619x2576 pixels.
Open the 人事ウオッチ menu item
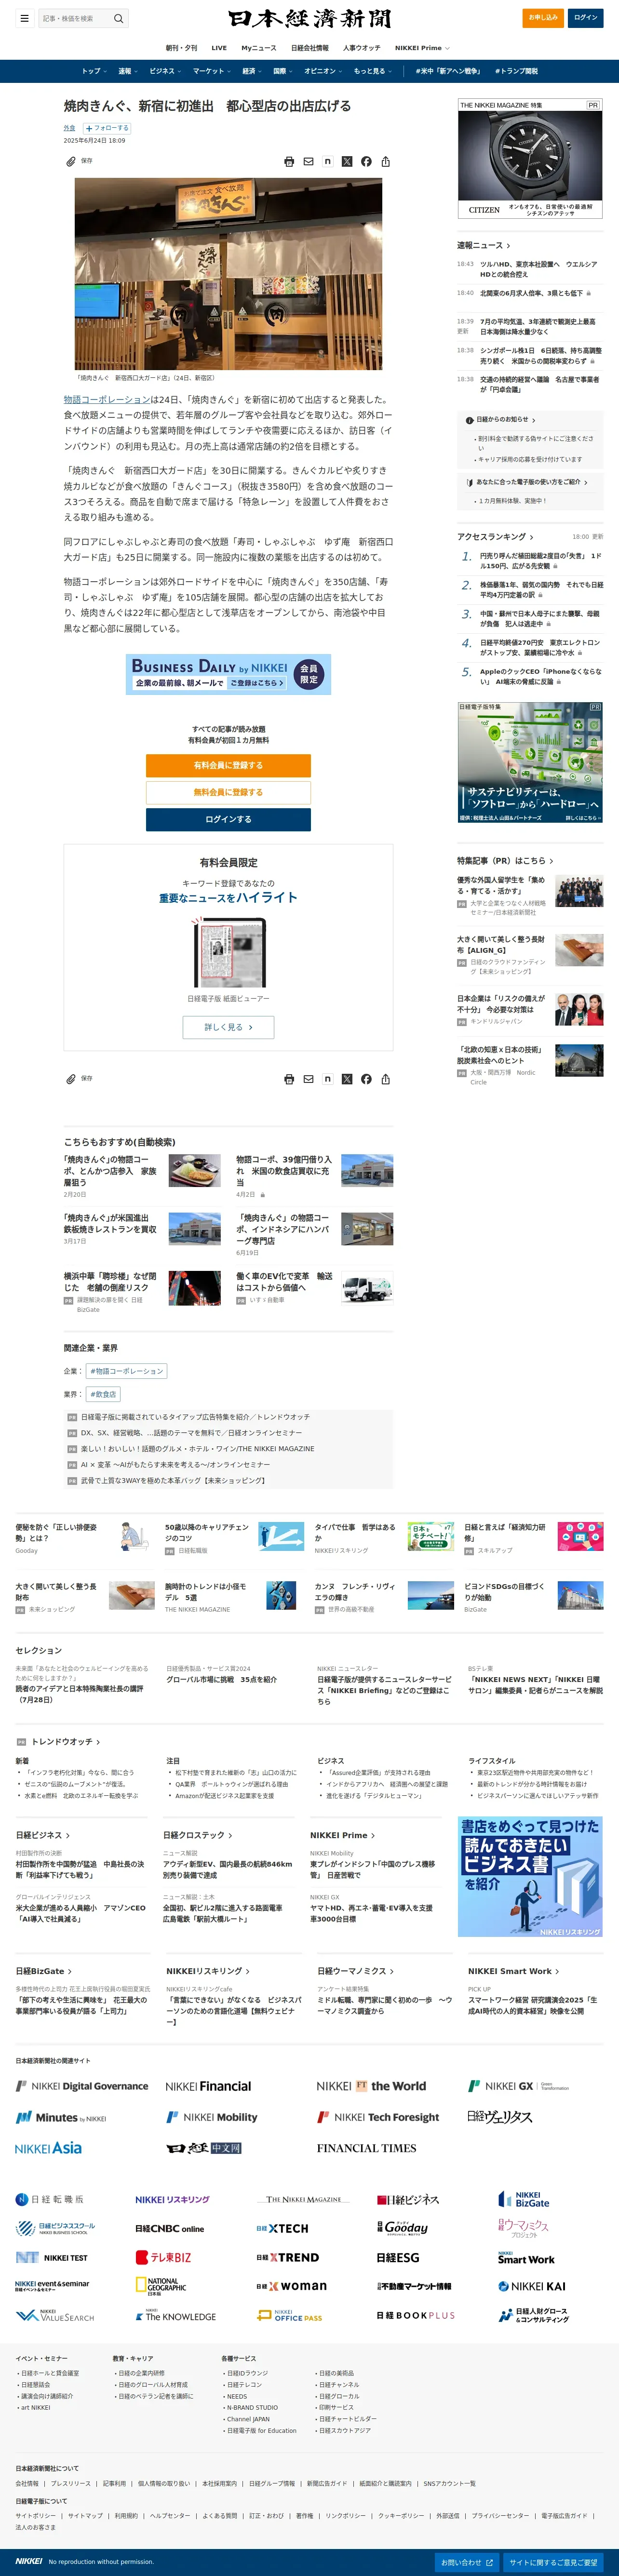point(362,48)
